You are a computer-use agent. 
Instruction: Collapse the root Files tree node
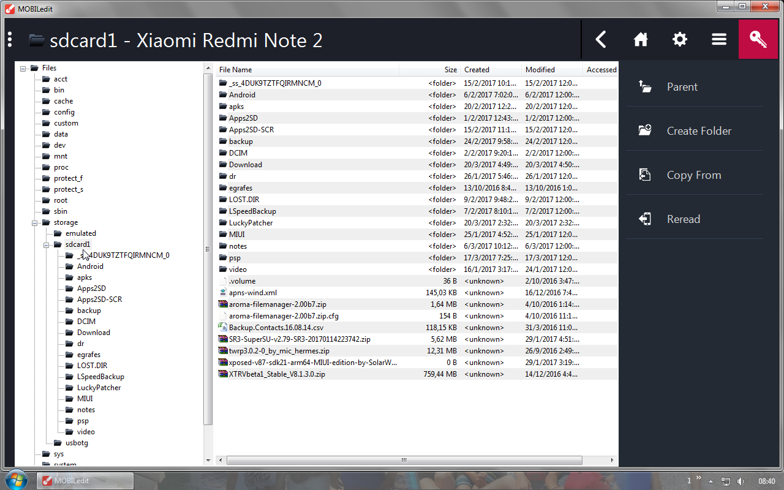pyautogui.click(x=23, y=68)
